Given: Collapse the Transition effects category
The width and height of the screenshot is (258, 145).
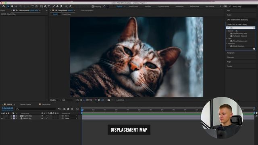Looking at the screenshot, I should coord(227,43).
